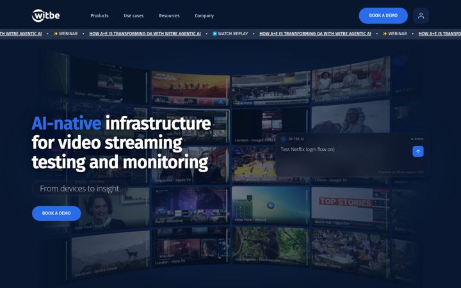The width and height of the screenshot is (461, 288).
Task: Select the Singapore Apple TV tile
Action: pyautogui.click(x=191, y=166)
